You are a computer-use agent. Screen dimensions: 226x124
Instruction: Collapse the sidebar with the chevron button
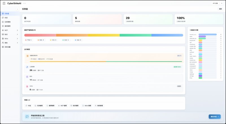18,9
